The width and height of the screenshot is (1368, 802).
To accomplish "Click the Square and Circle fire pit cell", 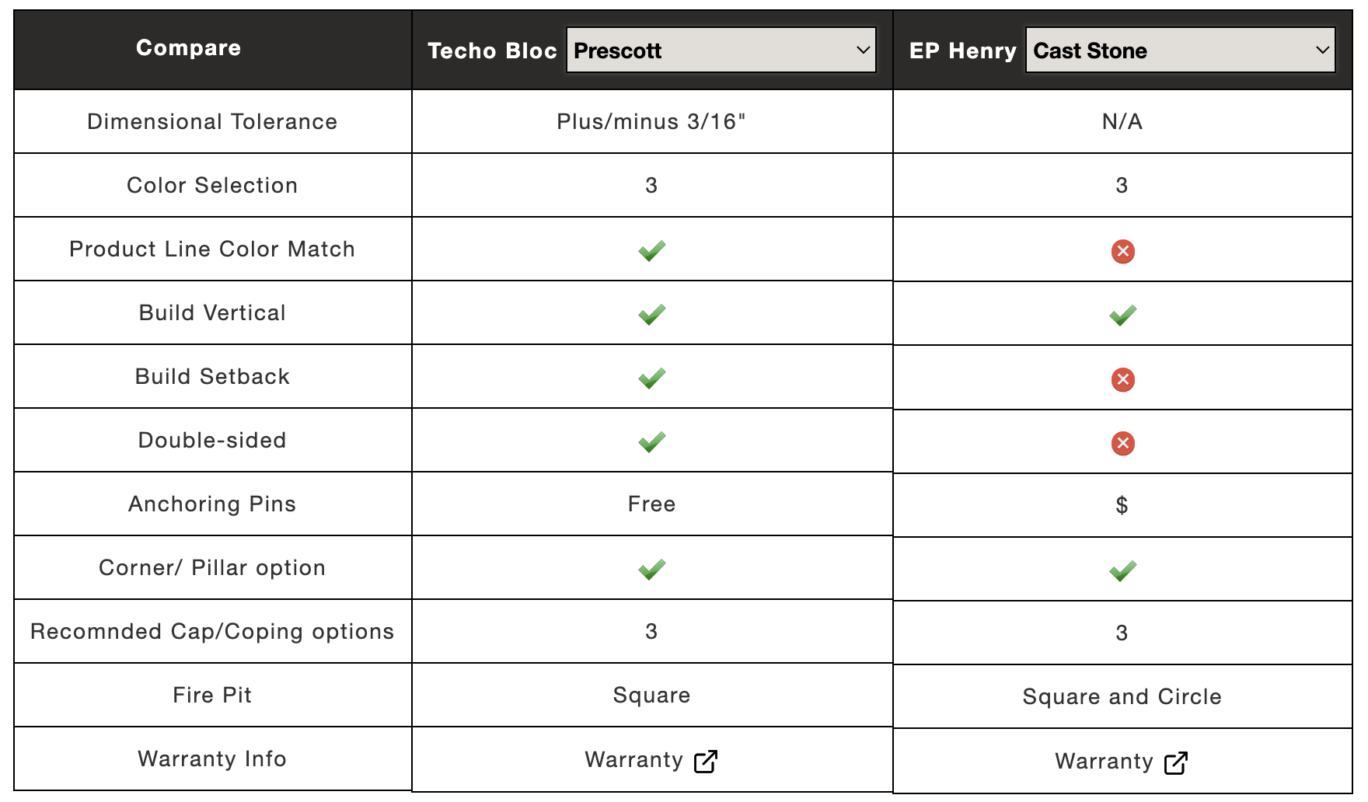I will click(1122, 697).
